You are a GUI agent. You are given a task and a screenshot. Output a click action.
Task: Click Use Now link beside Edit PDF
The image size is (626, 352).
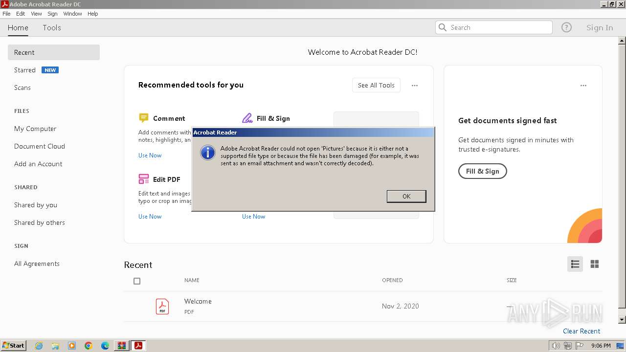[253, 217]
